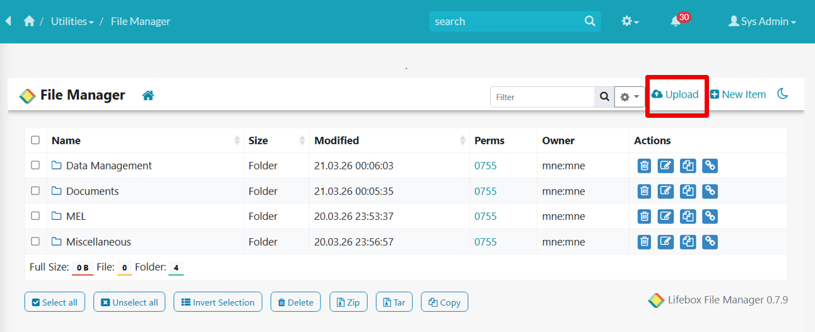
Task: Click the modified date 20.03.26 23:53:37
Action: 354,216
